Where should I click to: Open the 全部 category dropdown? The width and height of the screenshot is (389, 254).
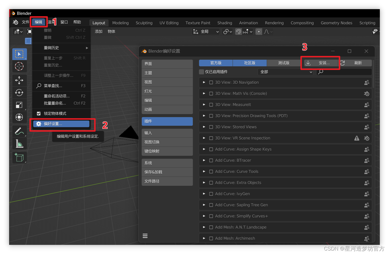click(286, 72)
